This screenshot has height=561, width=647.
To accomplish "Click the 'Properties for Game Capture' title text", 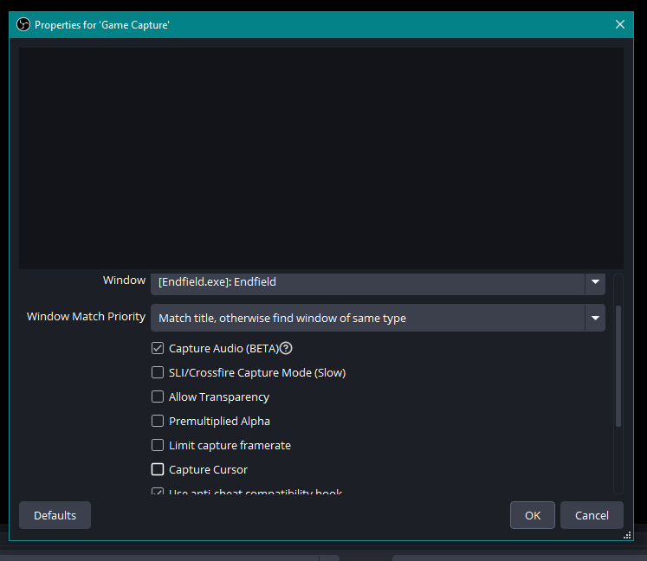I will [102, 25].
